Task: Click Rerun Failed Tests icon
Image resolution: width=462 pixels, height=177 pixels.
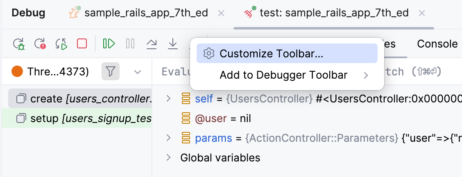Action: (40, 43)
